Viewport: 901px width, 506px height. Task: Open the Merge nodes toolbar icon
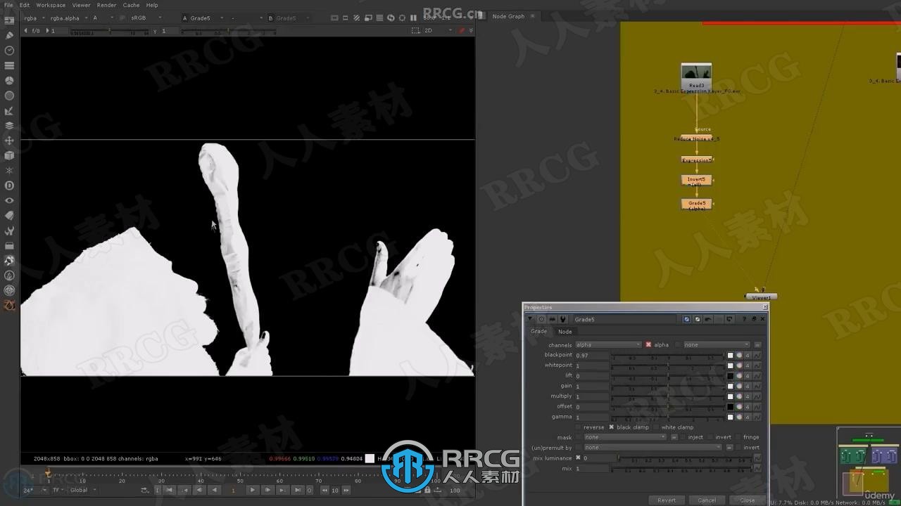point(9,126)
